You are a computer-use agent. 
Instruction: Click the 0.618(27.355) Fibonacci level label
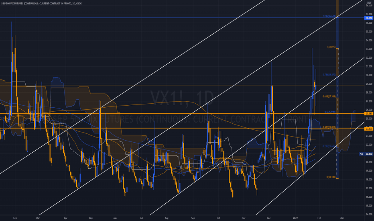(329, 96)
